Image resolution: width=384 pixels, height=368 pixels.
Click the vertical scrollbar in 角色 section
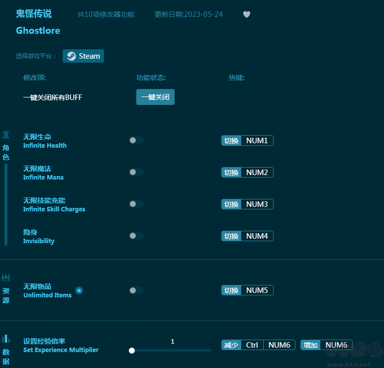(x=6, y=204)
